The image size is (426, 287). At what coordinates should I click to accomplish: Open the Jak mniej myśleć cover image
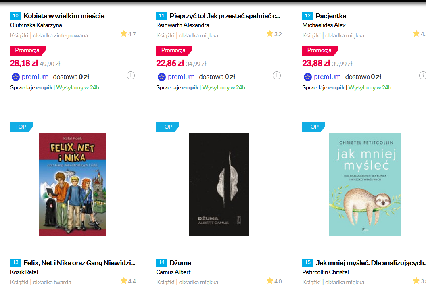[x=365, y=185]
